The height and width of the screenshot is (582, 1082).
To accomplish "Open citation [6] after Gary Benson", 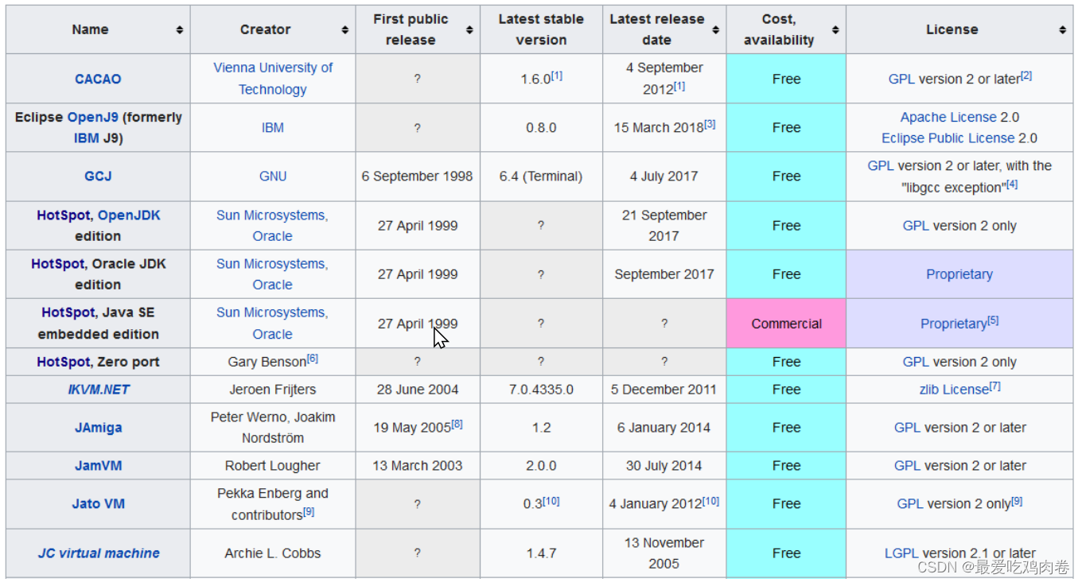I will (x=313, y=359).
